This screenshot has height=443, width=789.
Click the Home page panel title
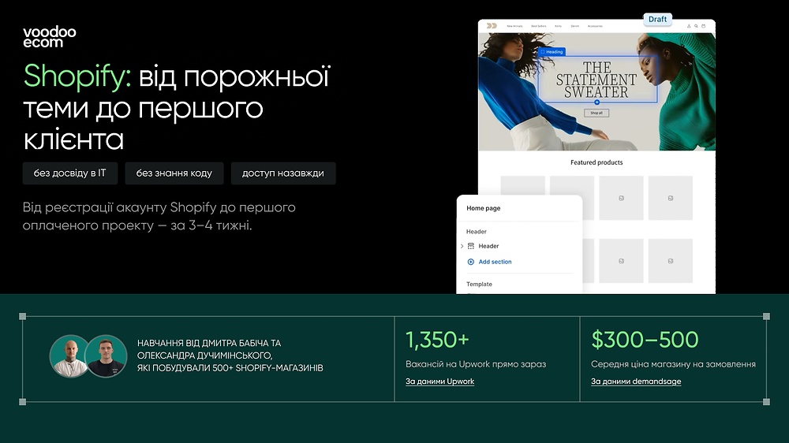tap(483, 208)
